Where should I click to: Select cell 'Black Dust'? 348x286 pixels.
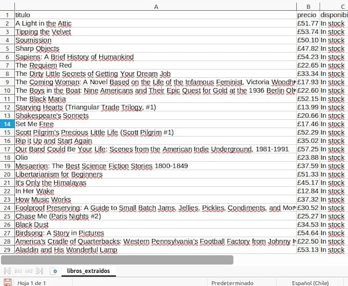tap(156, 225)
